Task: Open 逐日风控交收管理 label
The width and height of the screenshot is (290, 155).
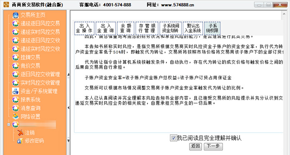Action: [x=40, y=75]
